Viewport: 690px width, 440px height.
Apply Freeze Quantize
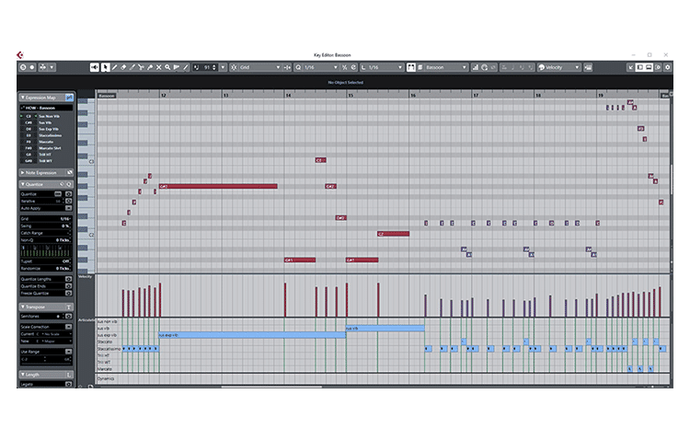pyautogui.click(x=69, y=293)
